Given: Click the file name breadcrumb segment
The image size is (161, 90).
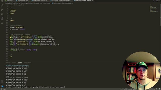Looking at the screenshot, I should [x=61, y=3].
